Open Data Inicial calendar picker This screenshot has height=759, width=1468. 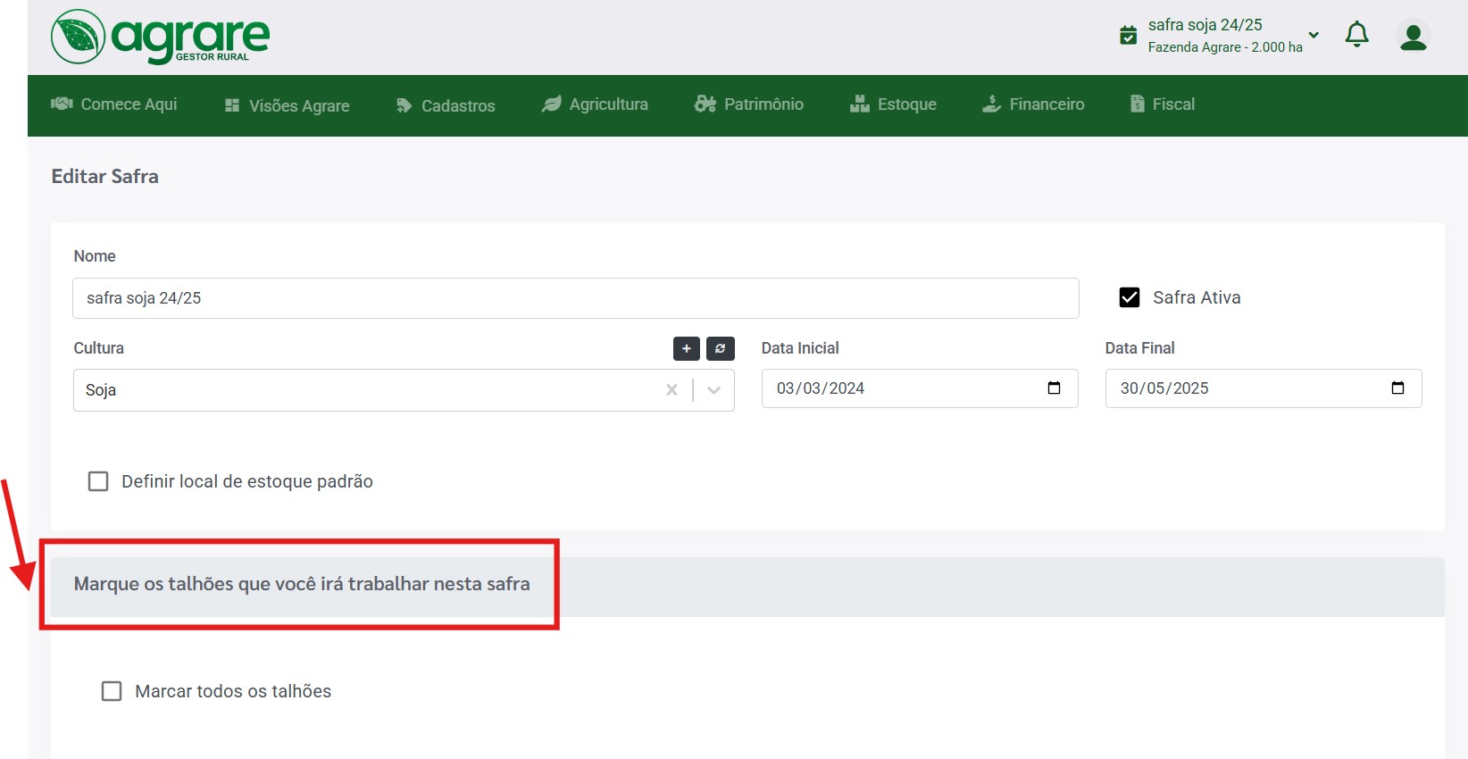click(1054, 388)
